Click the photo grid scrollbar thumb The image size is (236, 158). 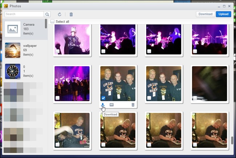(232, 140)
